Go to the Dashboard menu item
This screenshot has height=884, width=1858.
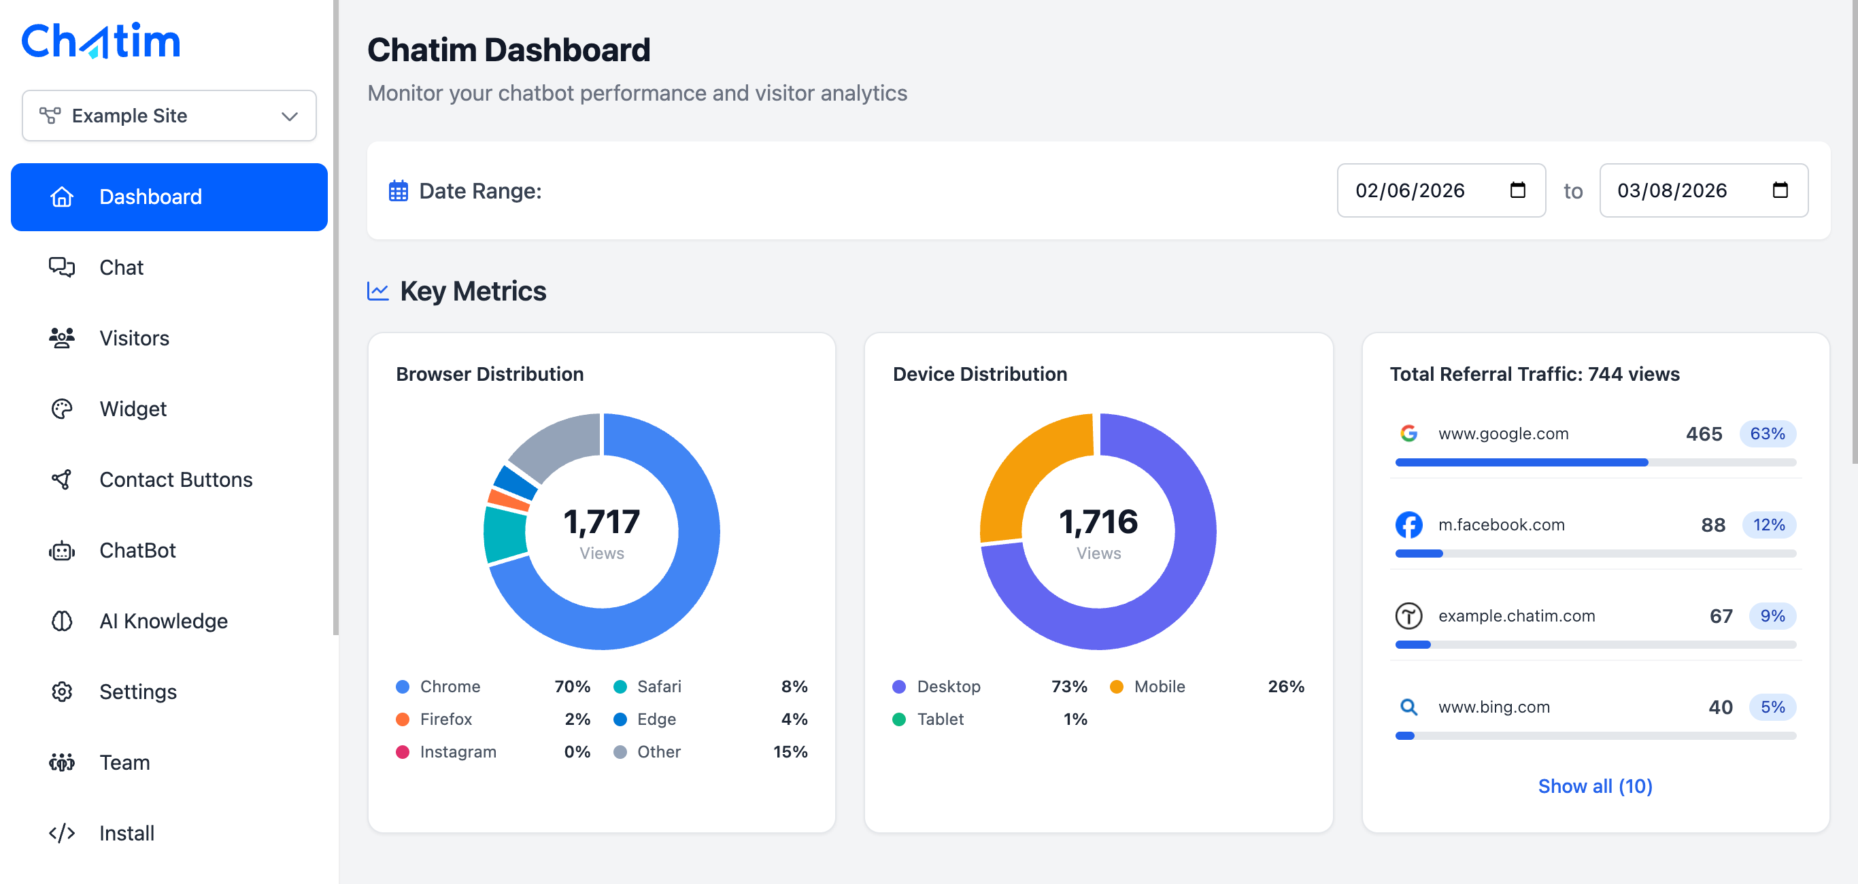click(169, 197)
